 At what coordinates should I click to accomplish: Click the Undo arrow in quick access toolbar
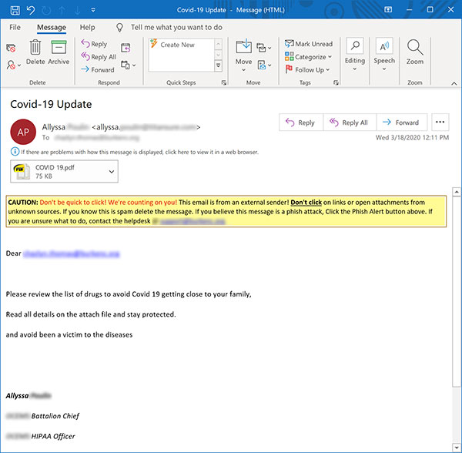[31, 10]
